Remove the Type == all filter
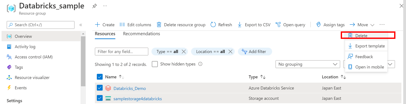The height and width of the screenshot is (104, 406). pyautogui.click(x=184, y=51)
